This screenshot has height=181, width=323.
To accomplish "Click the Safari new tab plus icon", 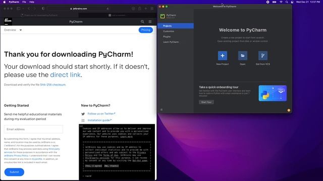I will click(146, 9).
